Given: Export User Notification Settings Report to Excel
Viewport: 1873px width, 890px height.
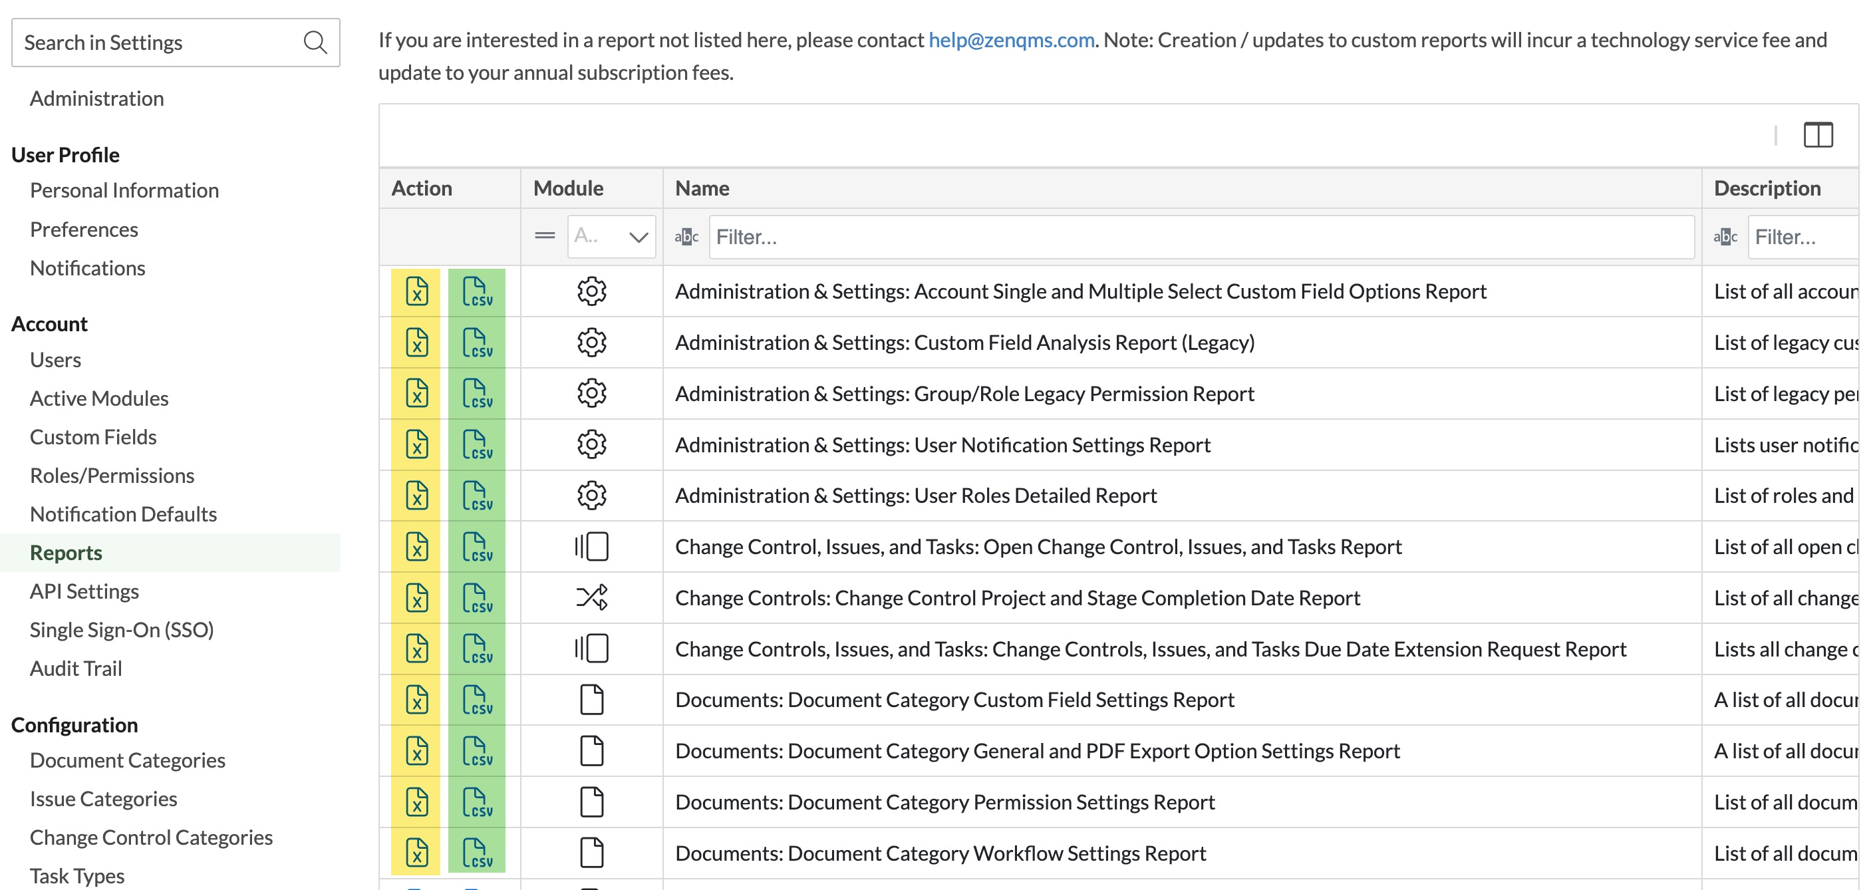Looking at the screenshot, I should click(x=416, y=444).
